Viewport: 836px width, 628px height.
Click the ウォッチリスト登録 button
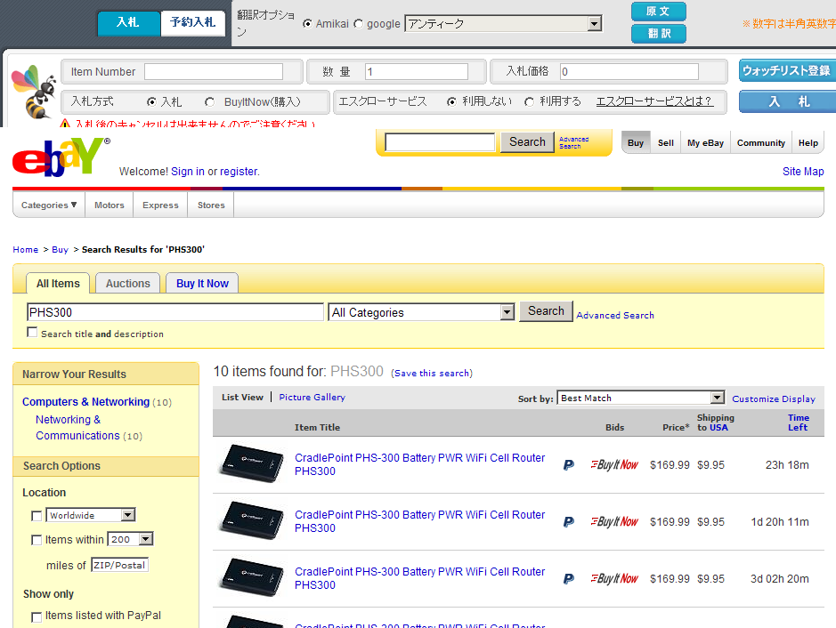click(x=787, y=70)
